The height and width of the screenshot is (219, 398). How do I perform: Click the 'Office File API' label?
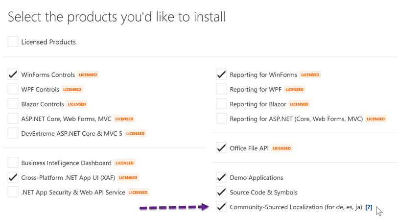point(249,148)
